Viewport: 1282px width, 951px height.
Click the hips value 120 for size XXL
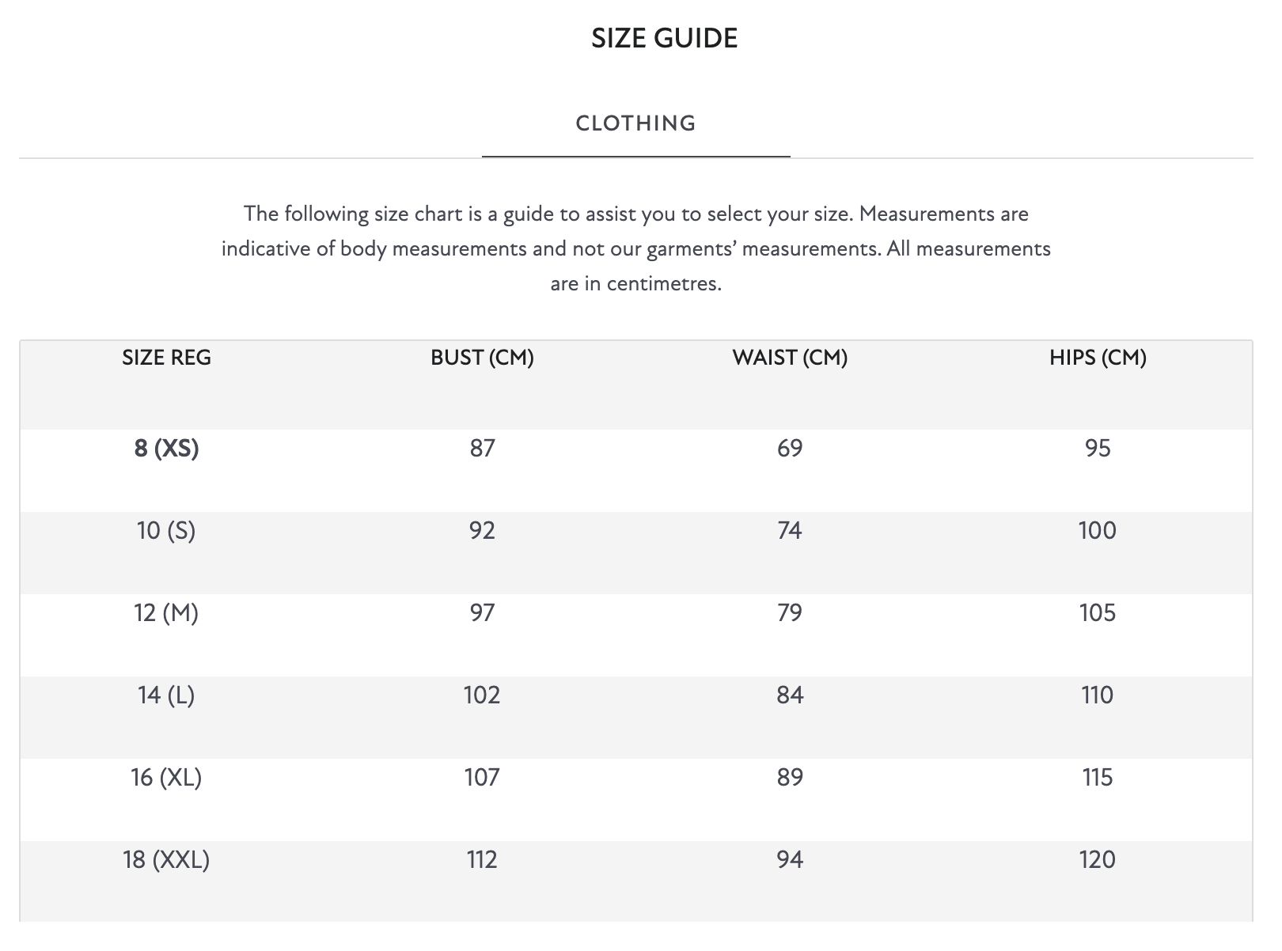pyautogui.click(x=1098, y=860)
